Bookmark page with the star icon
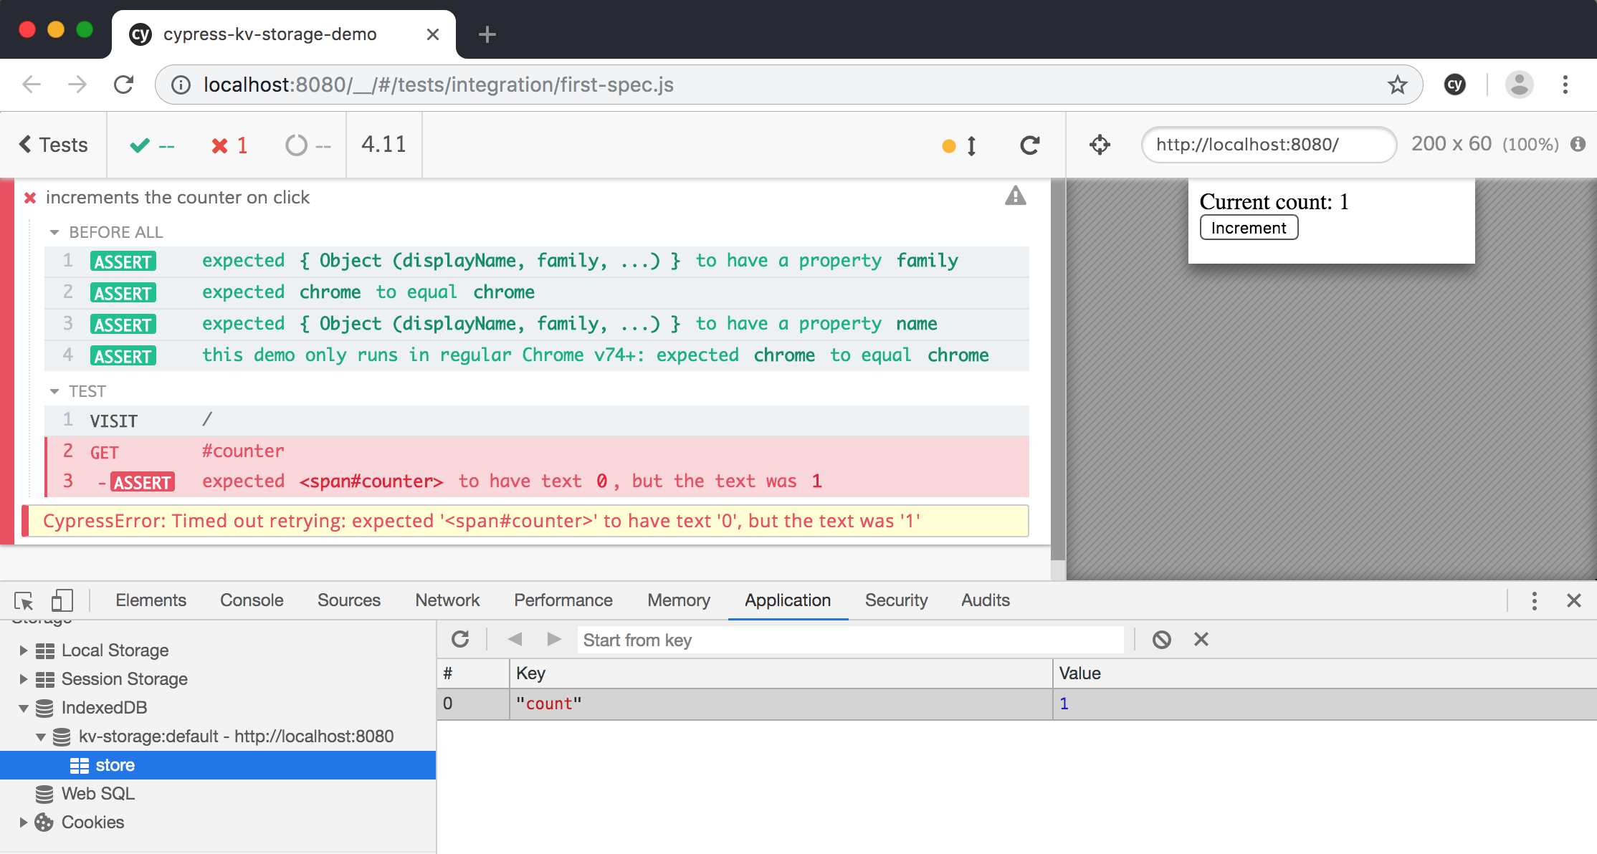The image size is (1597, 854). [x=1397, y=85]
